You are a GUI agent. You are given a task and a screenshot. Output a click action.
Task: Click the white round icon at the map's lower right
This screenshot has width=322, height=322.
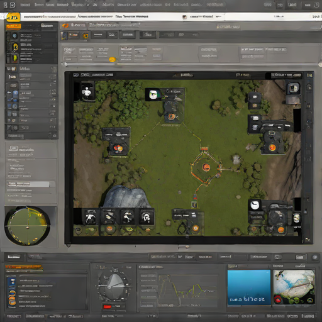255,205
